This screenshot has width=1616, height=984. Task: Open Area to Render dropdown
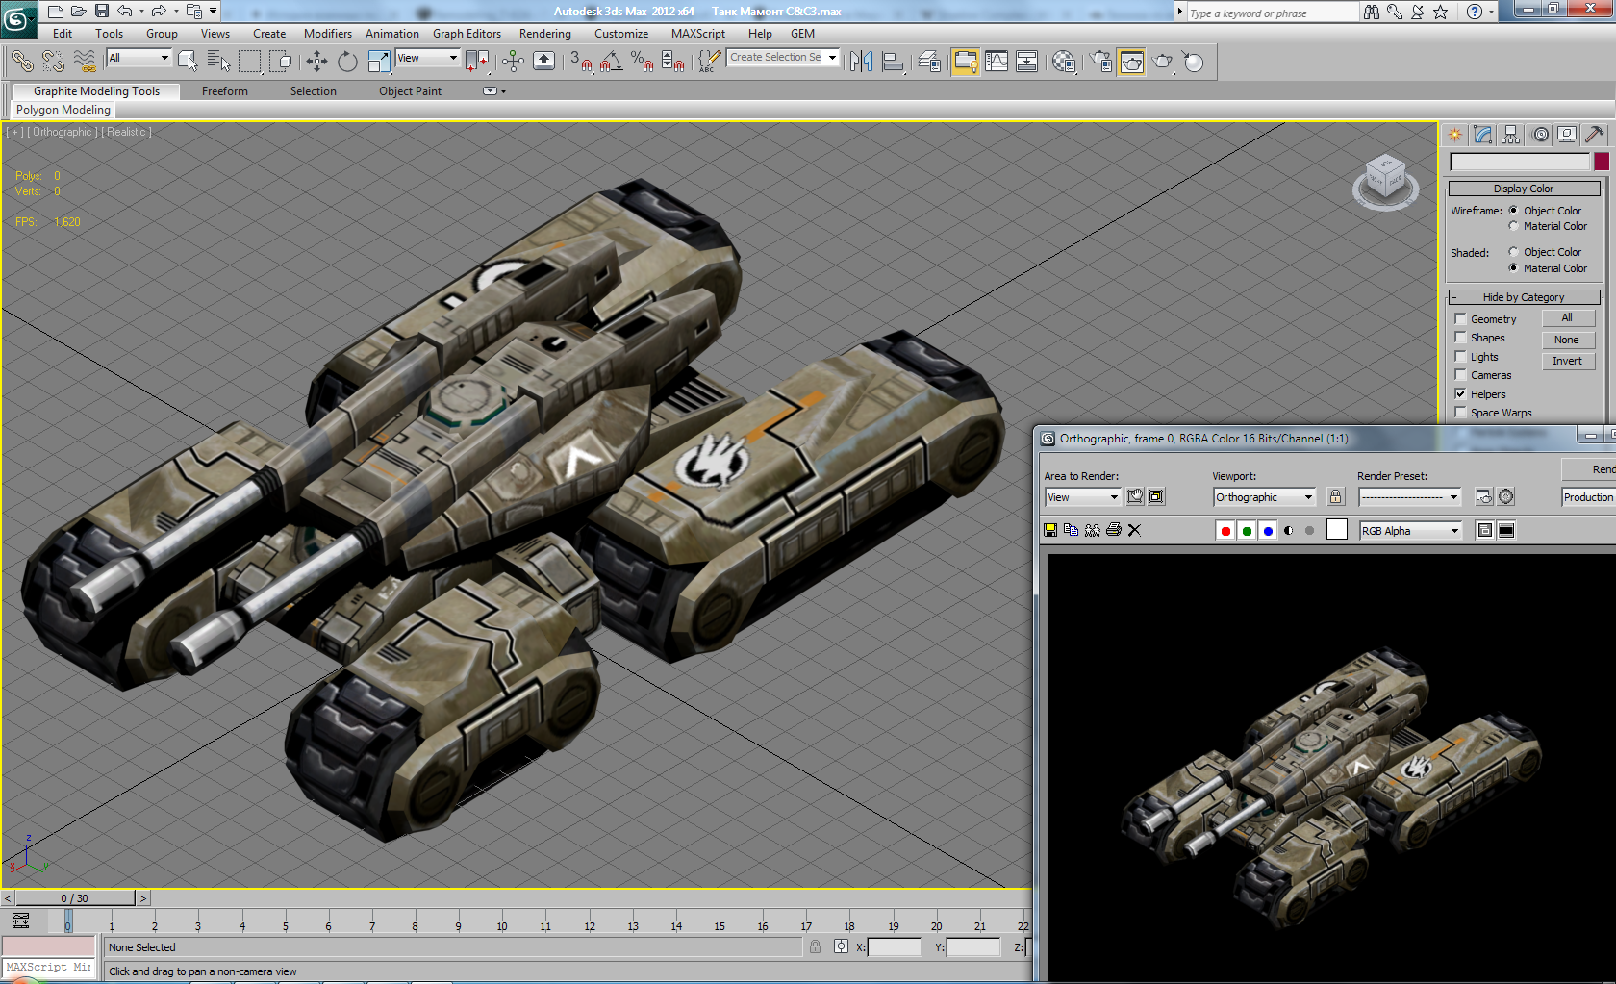pyautogui.click(x=1082, y=497)
